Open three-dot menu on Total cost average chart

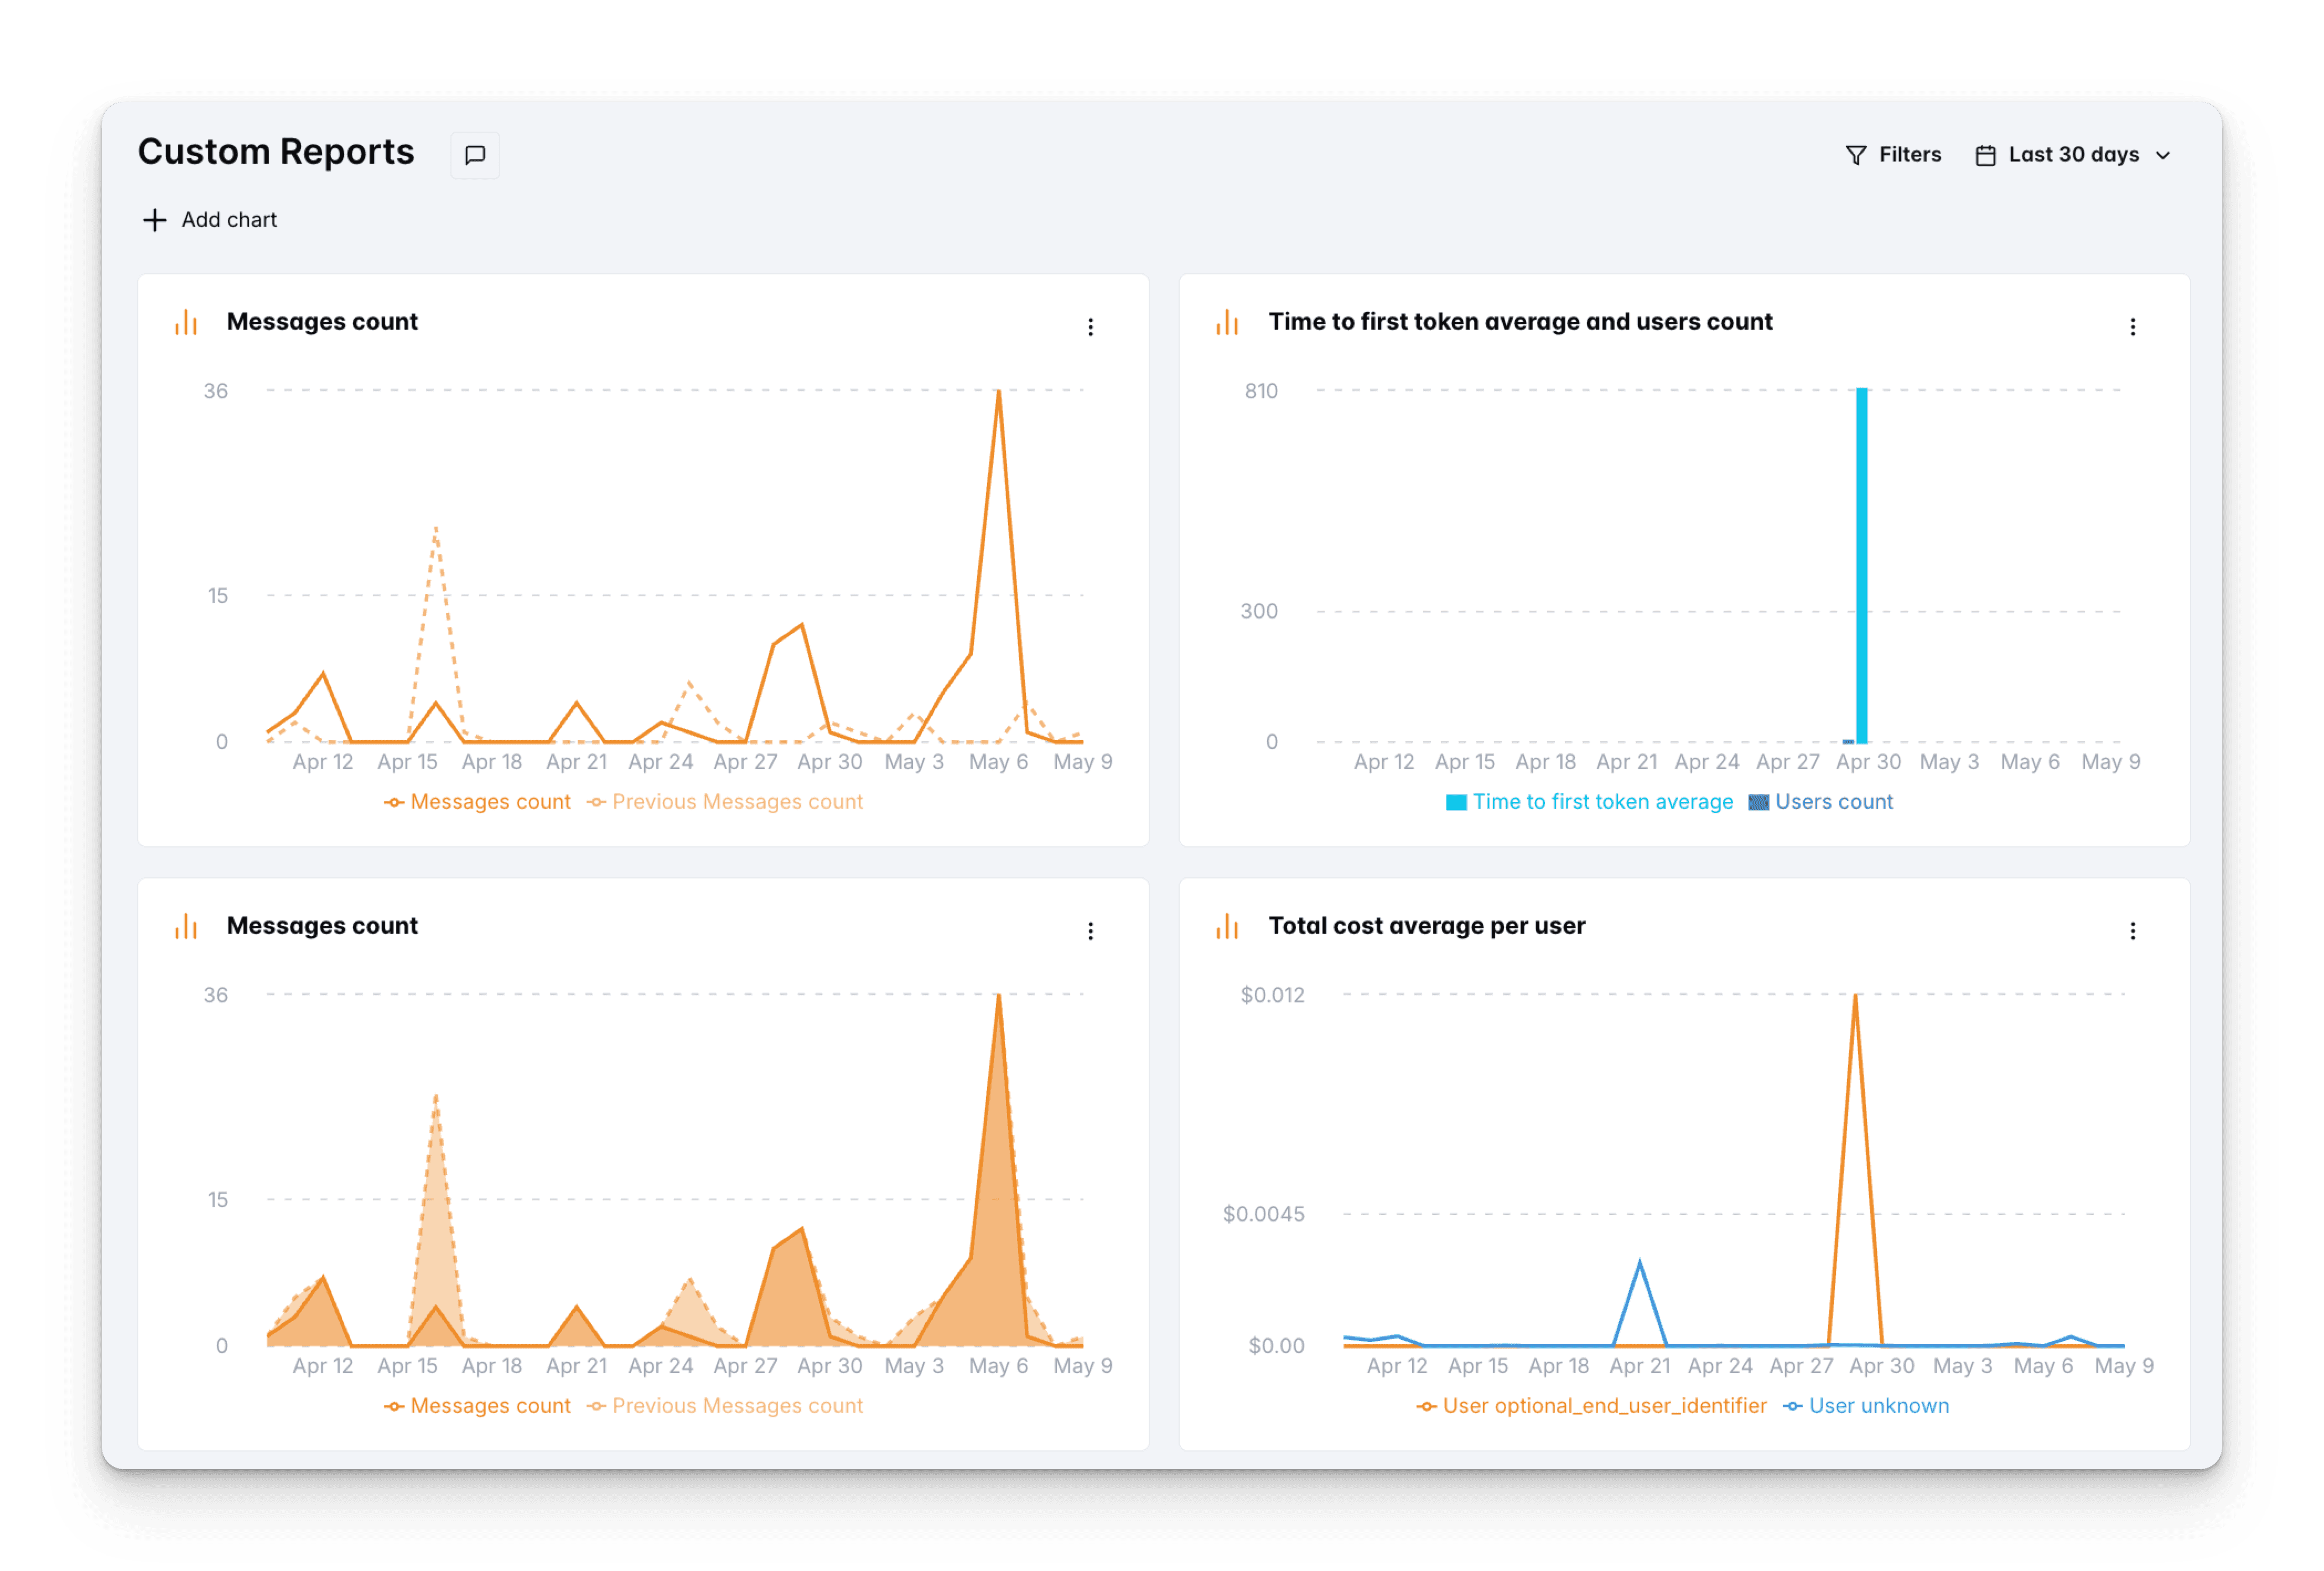pyautogui.click(x=2132, y=931)
